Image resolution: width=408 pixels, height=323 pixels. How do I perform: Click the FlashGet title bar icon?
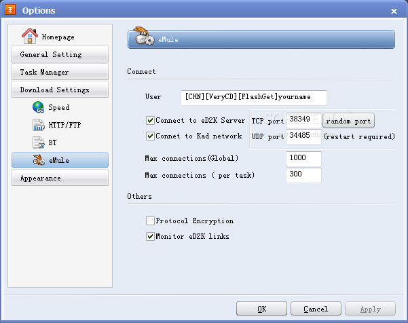pyautogui.click(x=10, y=10)
